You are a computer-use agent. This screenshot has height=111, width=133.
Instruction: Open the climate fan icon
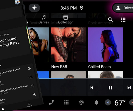point(81,102)
